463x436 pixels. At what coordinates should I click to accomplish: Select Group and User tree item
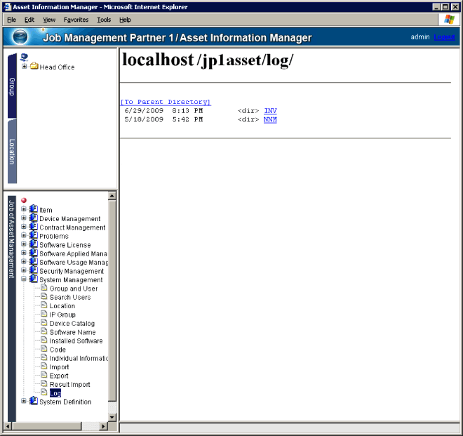[x=73, y=289]
